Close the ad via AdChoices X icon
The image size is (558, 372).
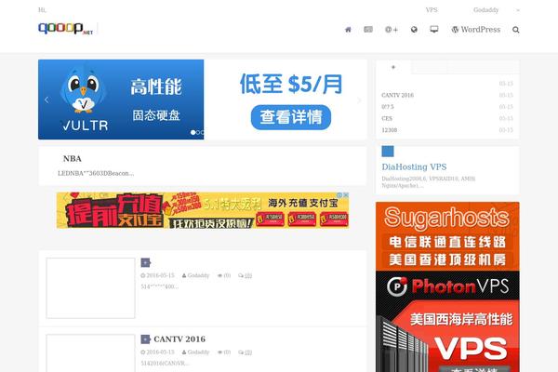click(x=346, y=194)
